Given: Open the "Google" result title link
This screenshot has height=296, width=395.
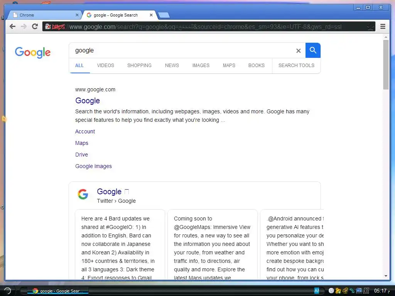Looking at the screenshot, I should click(88, 101).
